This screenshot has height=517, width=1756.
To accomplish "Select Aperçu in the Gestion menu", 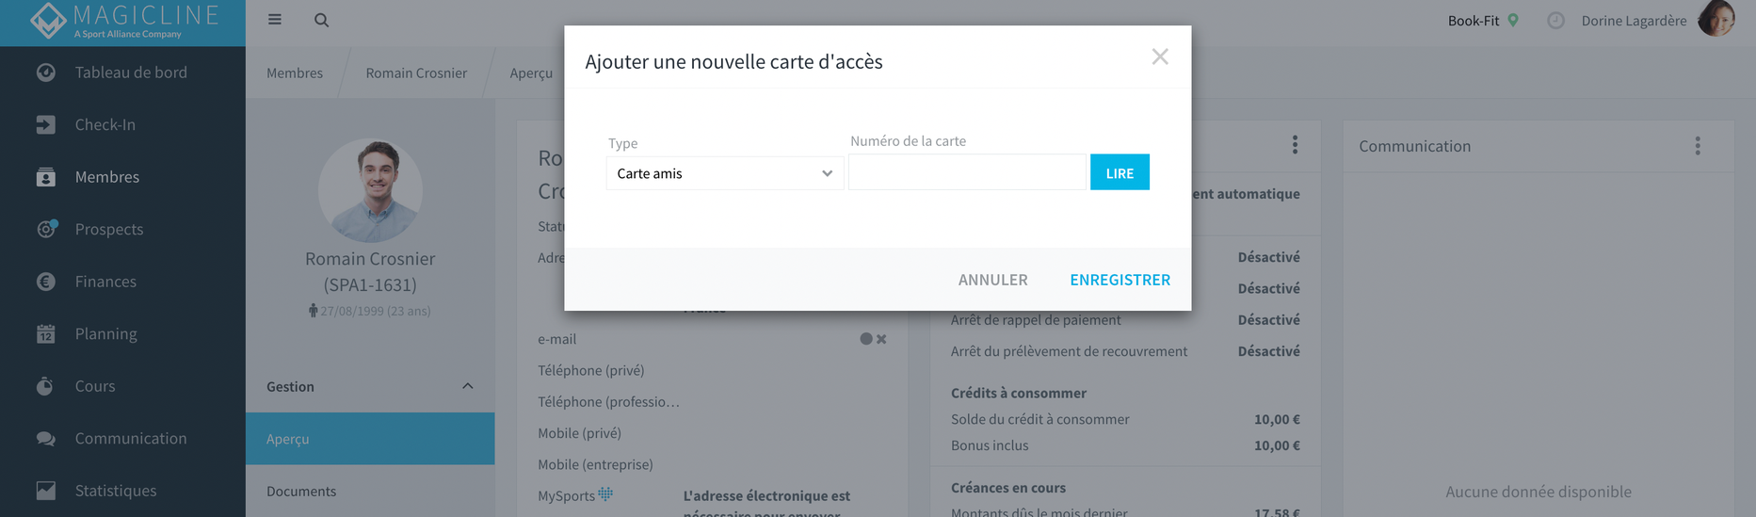I will click(x=370, y=439).
